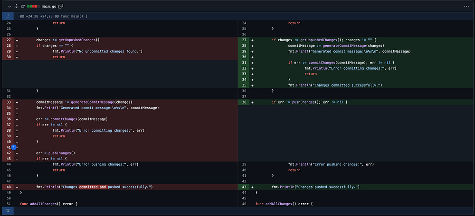Add a comment on line 41
This screenshot has height=216, width=475.
click(x=14, y=147)
